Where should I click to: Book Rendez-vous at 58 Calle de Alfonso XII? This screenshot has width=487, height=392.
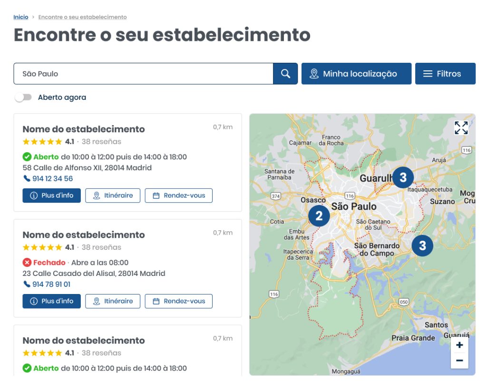click(179, 196)
